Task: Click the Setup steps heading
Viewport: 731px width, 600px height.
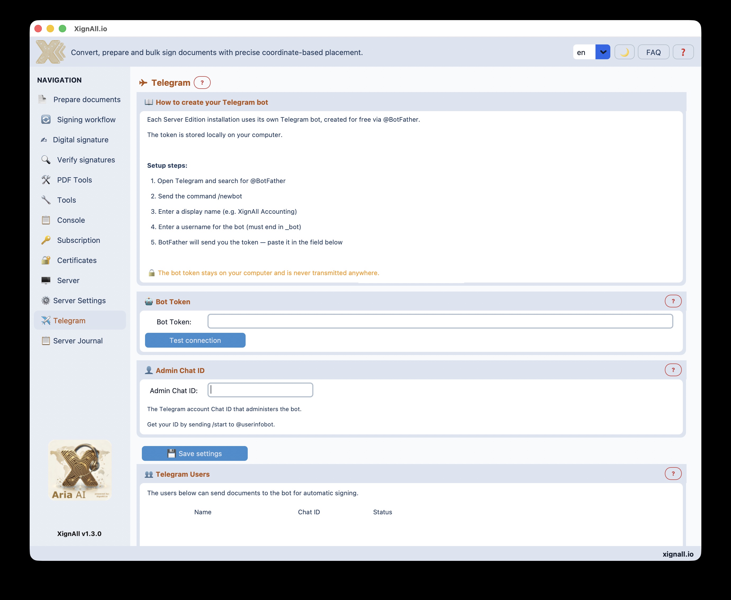Action: (x=167, y=166)
